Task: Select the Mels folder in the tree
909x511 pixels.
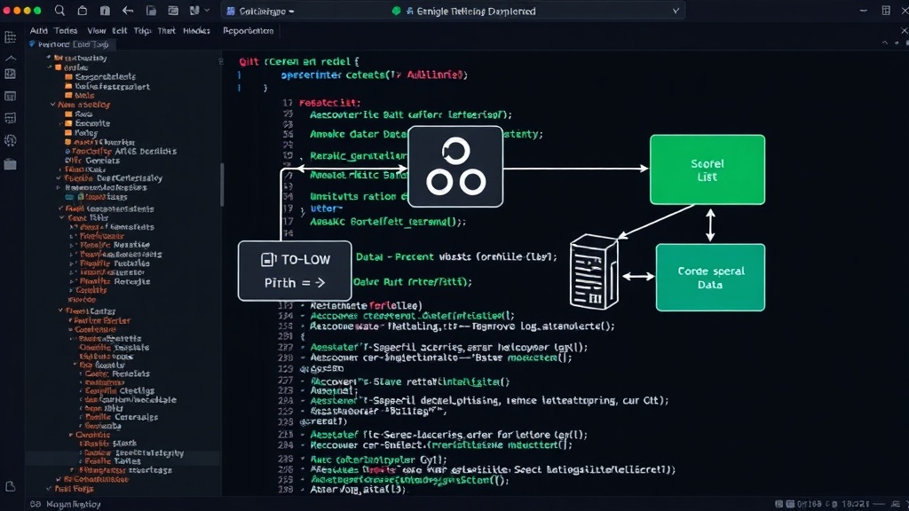Action: point(80,96)
